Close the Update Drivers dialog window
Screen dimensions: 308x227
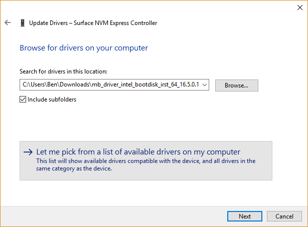(299, 6)
